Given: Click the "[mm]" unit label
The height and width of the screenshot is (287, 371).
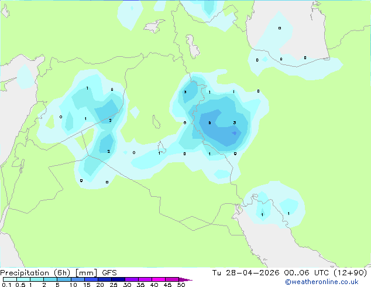Looking at the screenshot, I should tap(86, 273).
